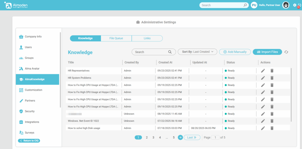Open the notifications icon with red badge
Image resolution: width=302 pixels, height=149 pixels.
[299, 5]
